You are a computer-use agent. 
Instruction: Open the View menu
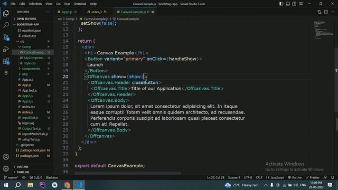click(49, 4)
